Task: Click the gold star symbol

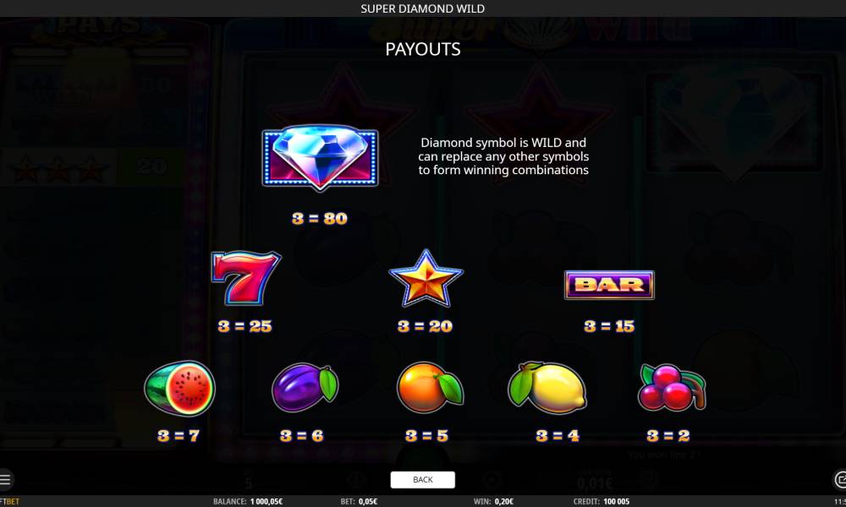Action: pyautogui.click(x=426, y=279)
